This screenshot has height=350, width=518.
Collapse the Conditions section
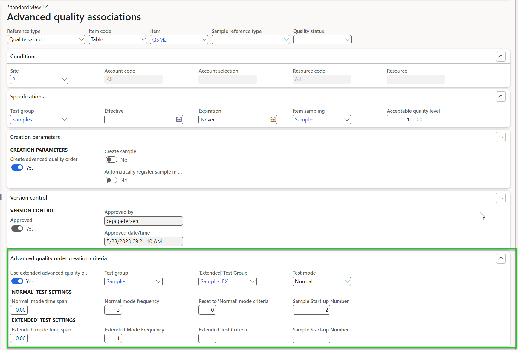coord(501,57)
